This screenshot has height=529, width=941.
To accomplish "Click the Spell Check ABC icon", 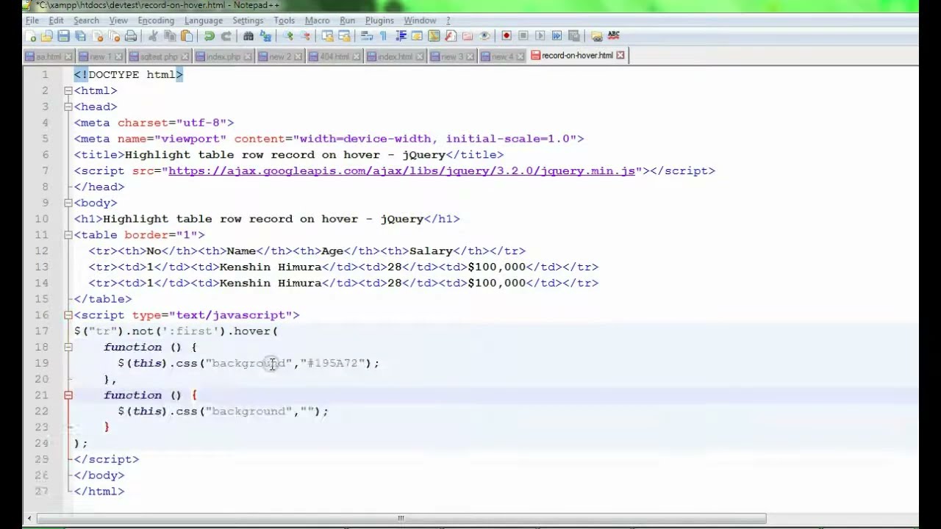I will pos(614,36).
